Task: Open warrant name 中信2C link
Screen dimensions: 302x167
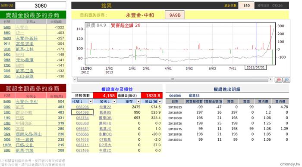Action: (105, 150)
